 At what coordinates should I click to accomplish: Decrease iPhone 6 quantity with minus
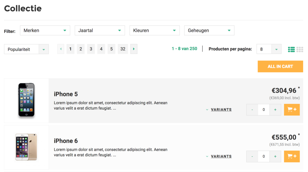[252, 156]
